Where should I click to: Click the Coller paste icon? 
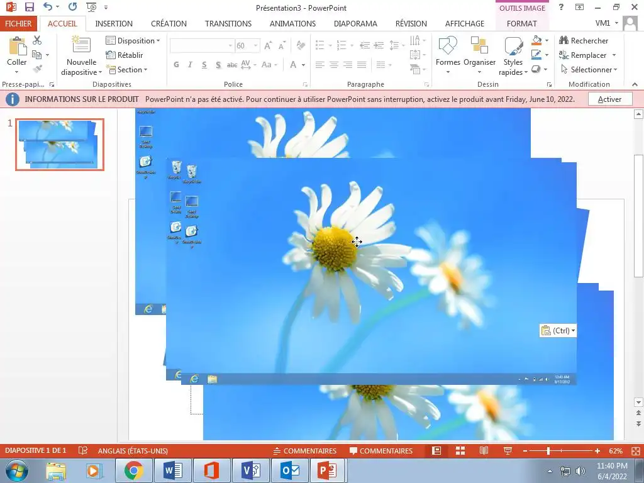[x=17, y=46]
